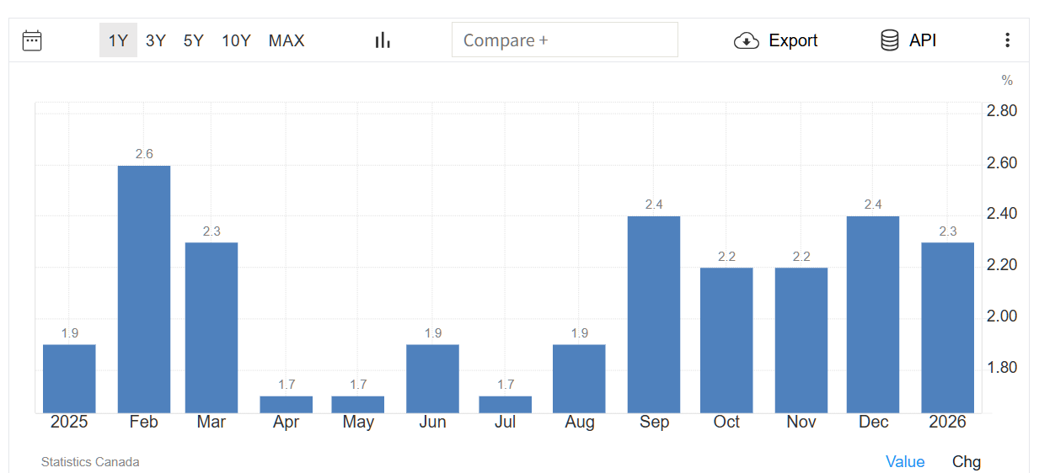
Task: Toggle to Chg display mode
Action: coord(967,462)
